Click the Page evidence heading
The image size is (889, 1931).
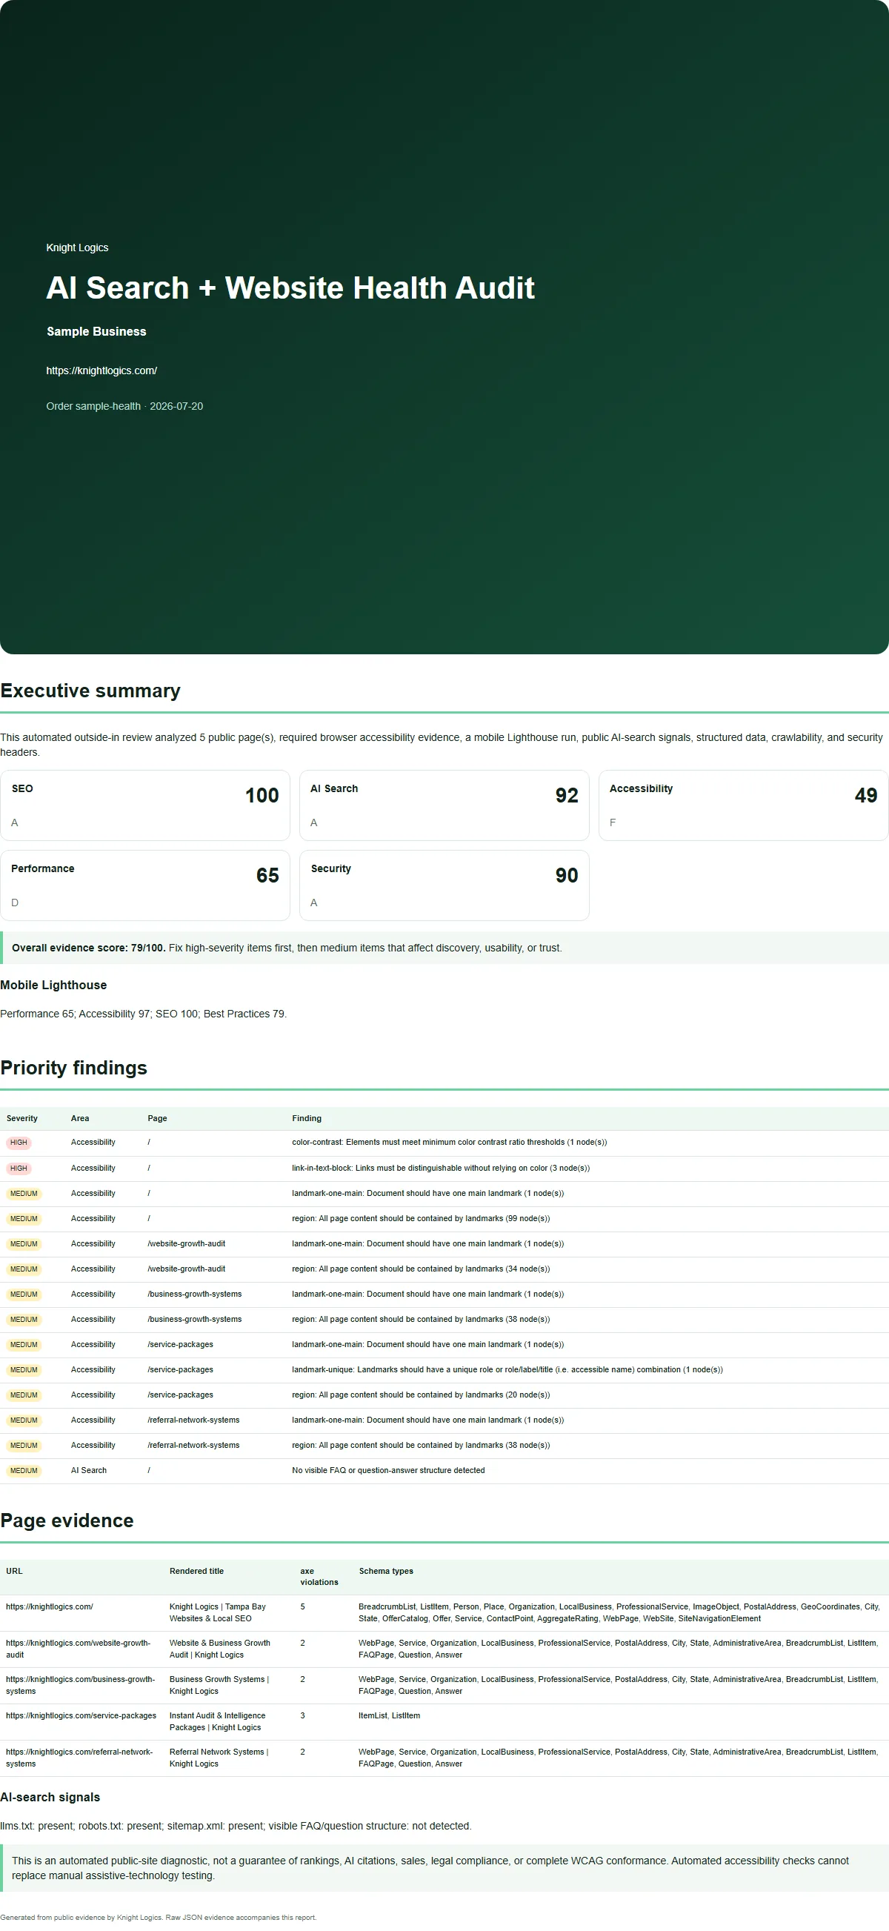pos(67,1520)
